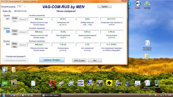This screenshot has height=97, width=173.
Task: Open VAG-Scope
Action: 79,60
